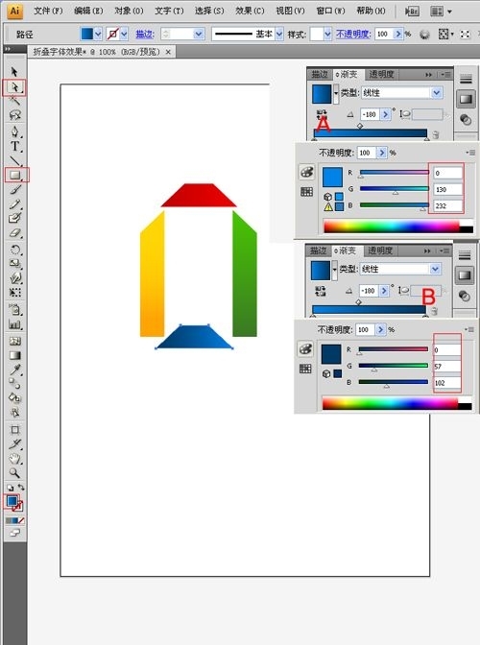This screenshot has height=645, width=480.
Task: Open the stroke weight dropdown
Action: 199,35
